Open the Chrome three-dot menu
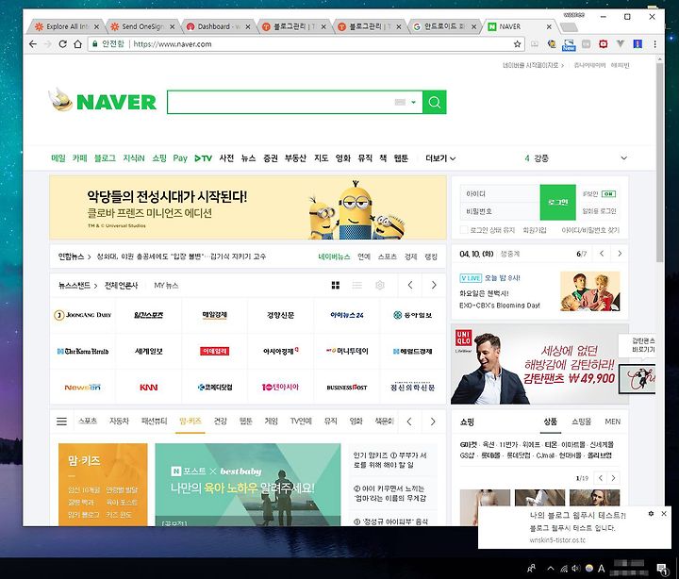The height and width of the screenshot is (579, 679). pos(655,44)
